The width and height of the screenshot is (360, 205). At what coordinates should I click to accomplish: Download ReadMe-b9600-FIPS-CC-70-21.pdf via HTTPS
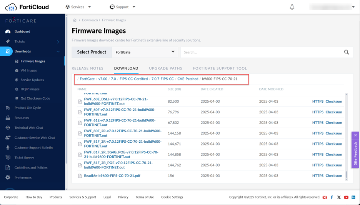tap(318, 176)
